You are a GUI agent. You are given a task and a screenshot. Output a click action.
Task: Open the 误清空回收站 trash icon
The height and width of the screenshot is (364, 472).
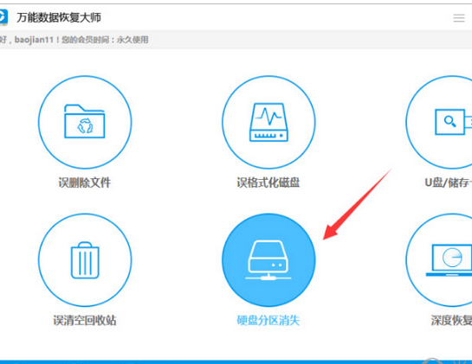coord(85,260)
